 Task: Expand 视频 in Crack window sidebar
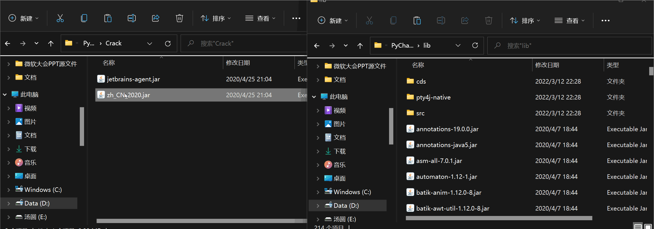point(9,108)
